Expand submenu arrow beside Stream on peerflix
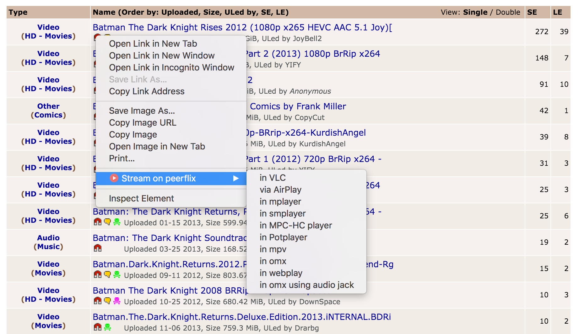Image resolution: width=579 pixels, height=334 pixels. [x=236, y=179]
